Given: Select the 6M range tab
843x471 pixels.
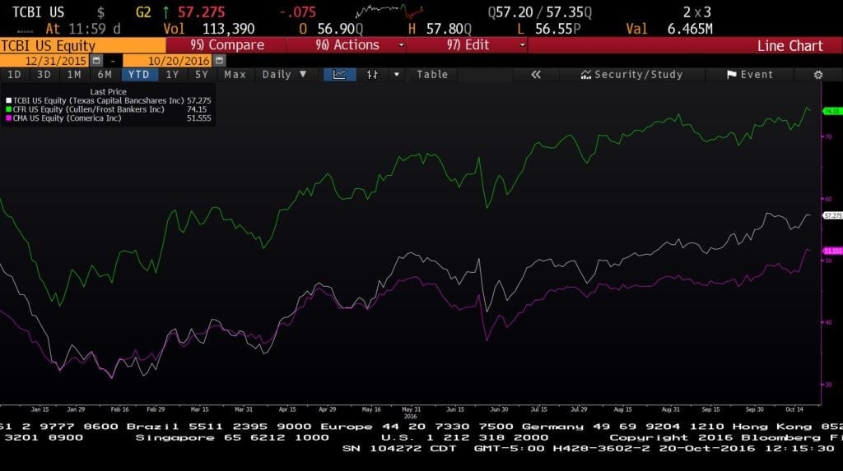Looking at the screenshot, I should (105, 75).
